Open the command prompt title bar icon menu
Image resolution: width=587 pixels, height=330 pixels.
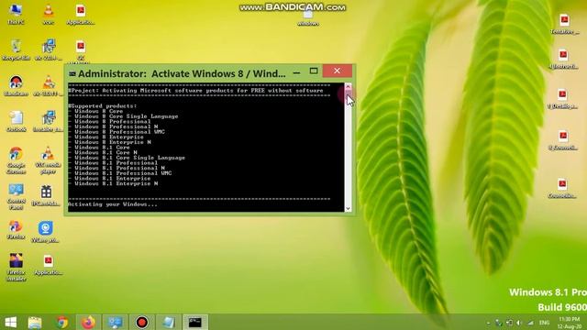pyautogui.click(x=72, y=73)
